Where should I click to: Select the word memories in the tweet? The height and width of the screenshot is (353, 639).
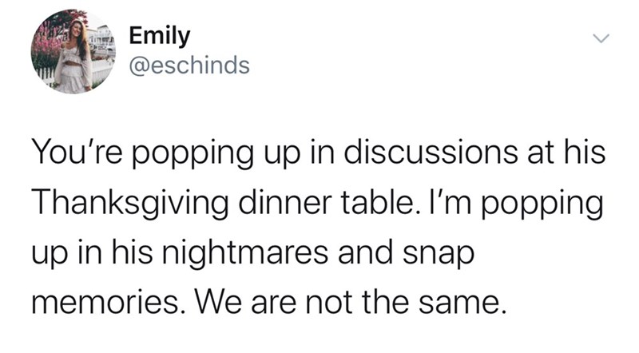(105, 303)
